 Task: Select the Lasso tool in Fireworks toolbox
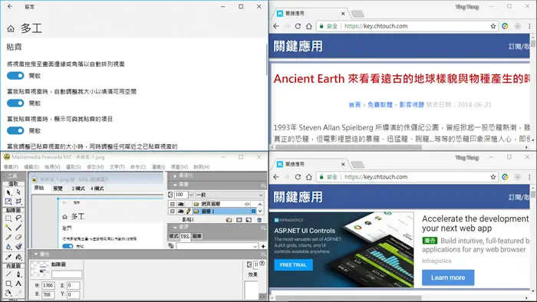18,218
